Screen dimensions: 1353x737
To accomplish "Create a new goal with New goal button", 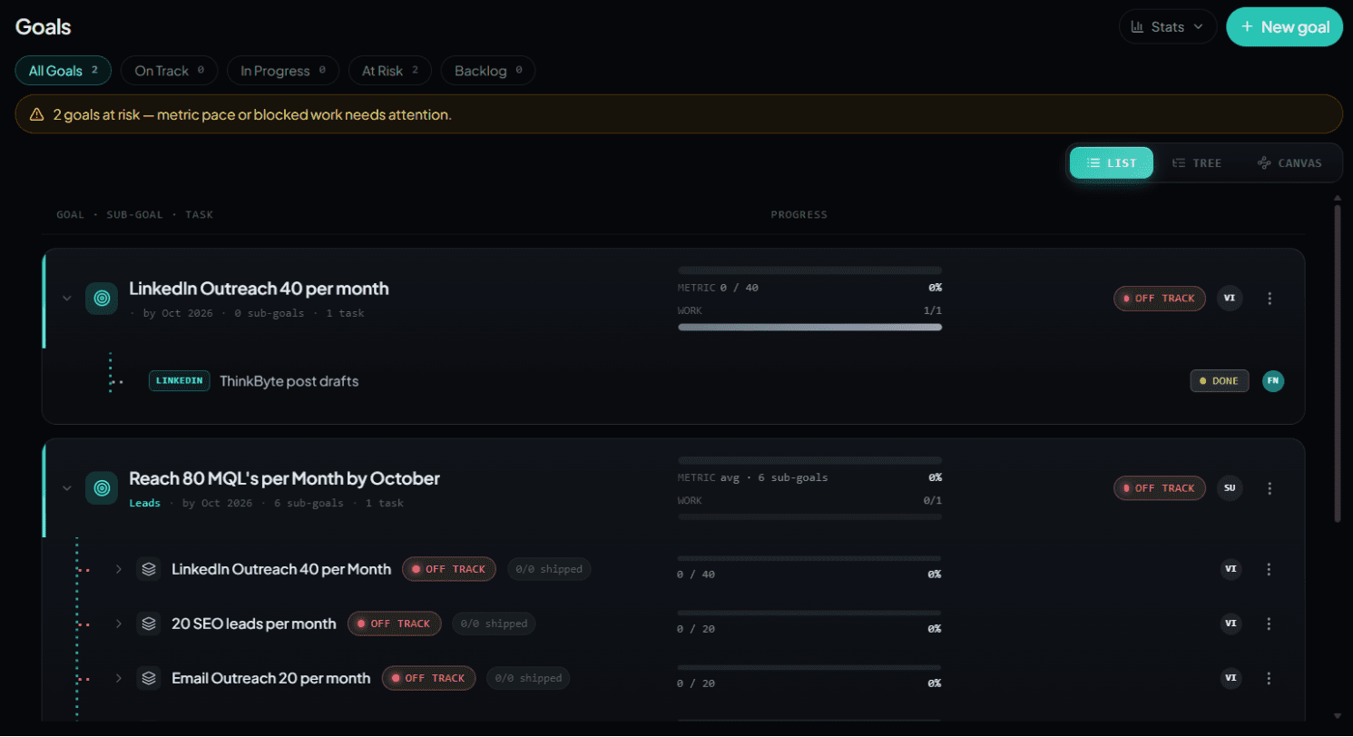I will 1284,27.
